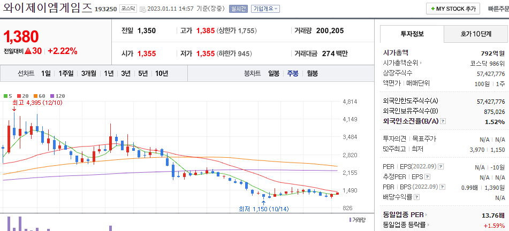Click the 전일 price 1,350
509x231 pixels.
click(x=147, y=31)
